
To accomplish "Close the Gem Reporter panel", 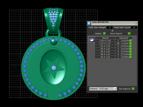I will pyautogui.click(x=136, y=23).
